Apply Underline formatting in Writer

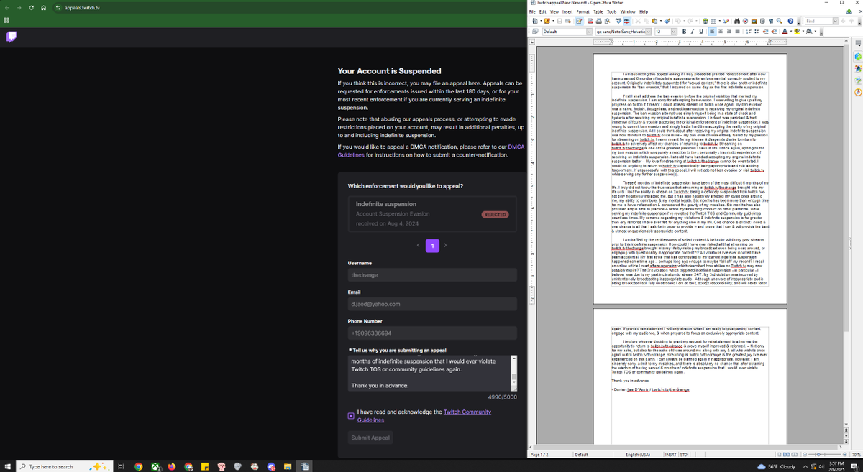coord(701,32)
